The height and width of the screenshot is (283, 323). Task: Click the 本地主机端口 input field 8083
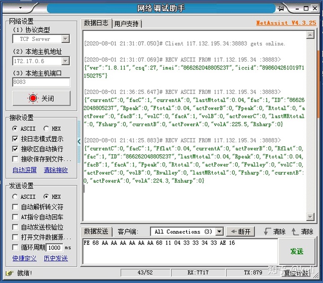pos(41,82)
